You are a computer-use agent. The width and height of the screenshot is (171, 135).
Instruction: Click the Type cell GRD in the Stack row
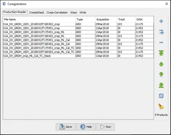coord(85,56)
